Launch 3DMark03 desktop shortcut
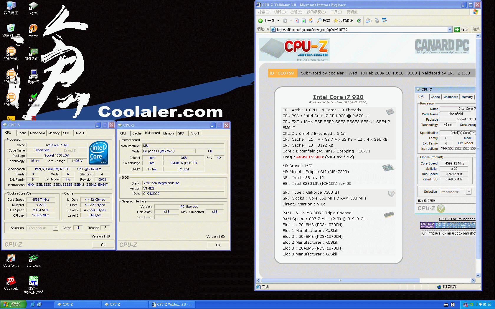The width and height of the screenshot is (495, 309). (11, 54)
